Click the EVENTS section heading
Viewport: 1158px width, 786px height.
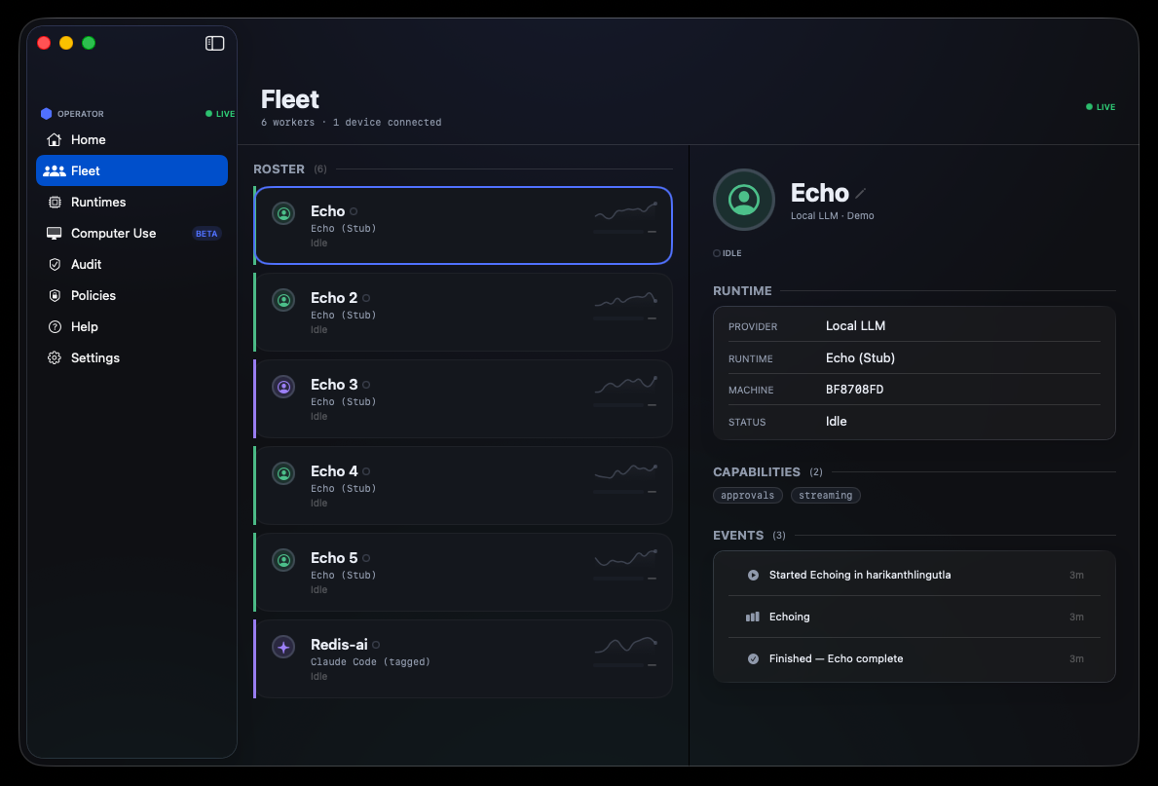coord(738,536)
